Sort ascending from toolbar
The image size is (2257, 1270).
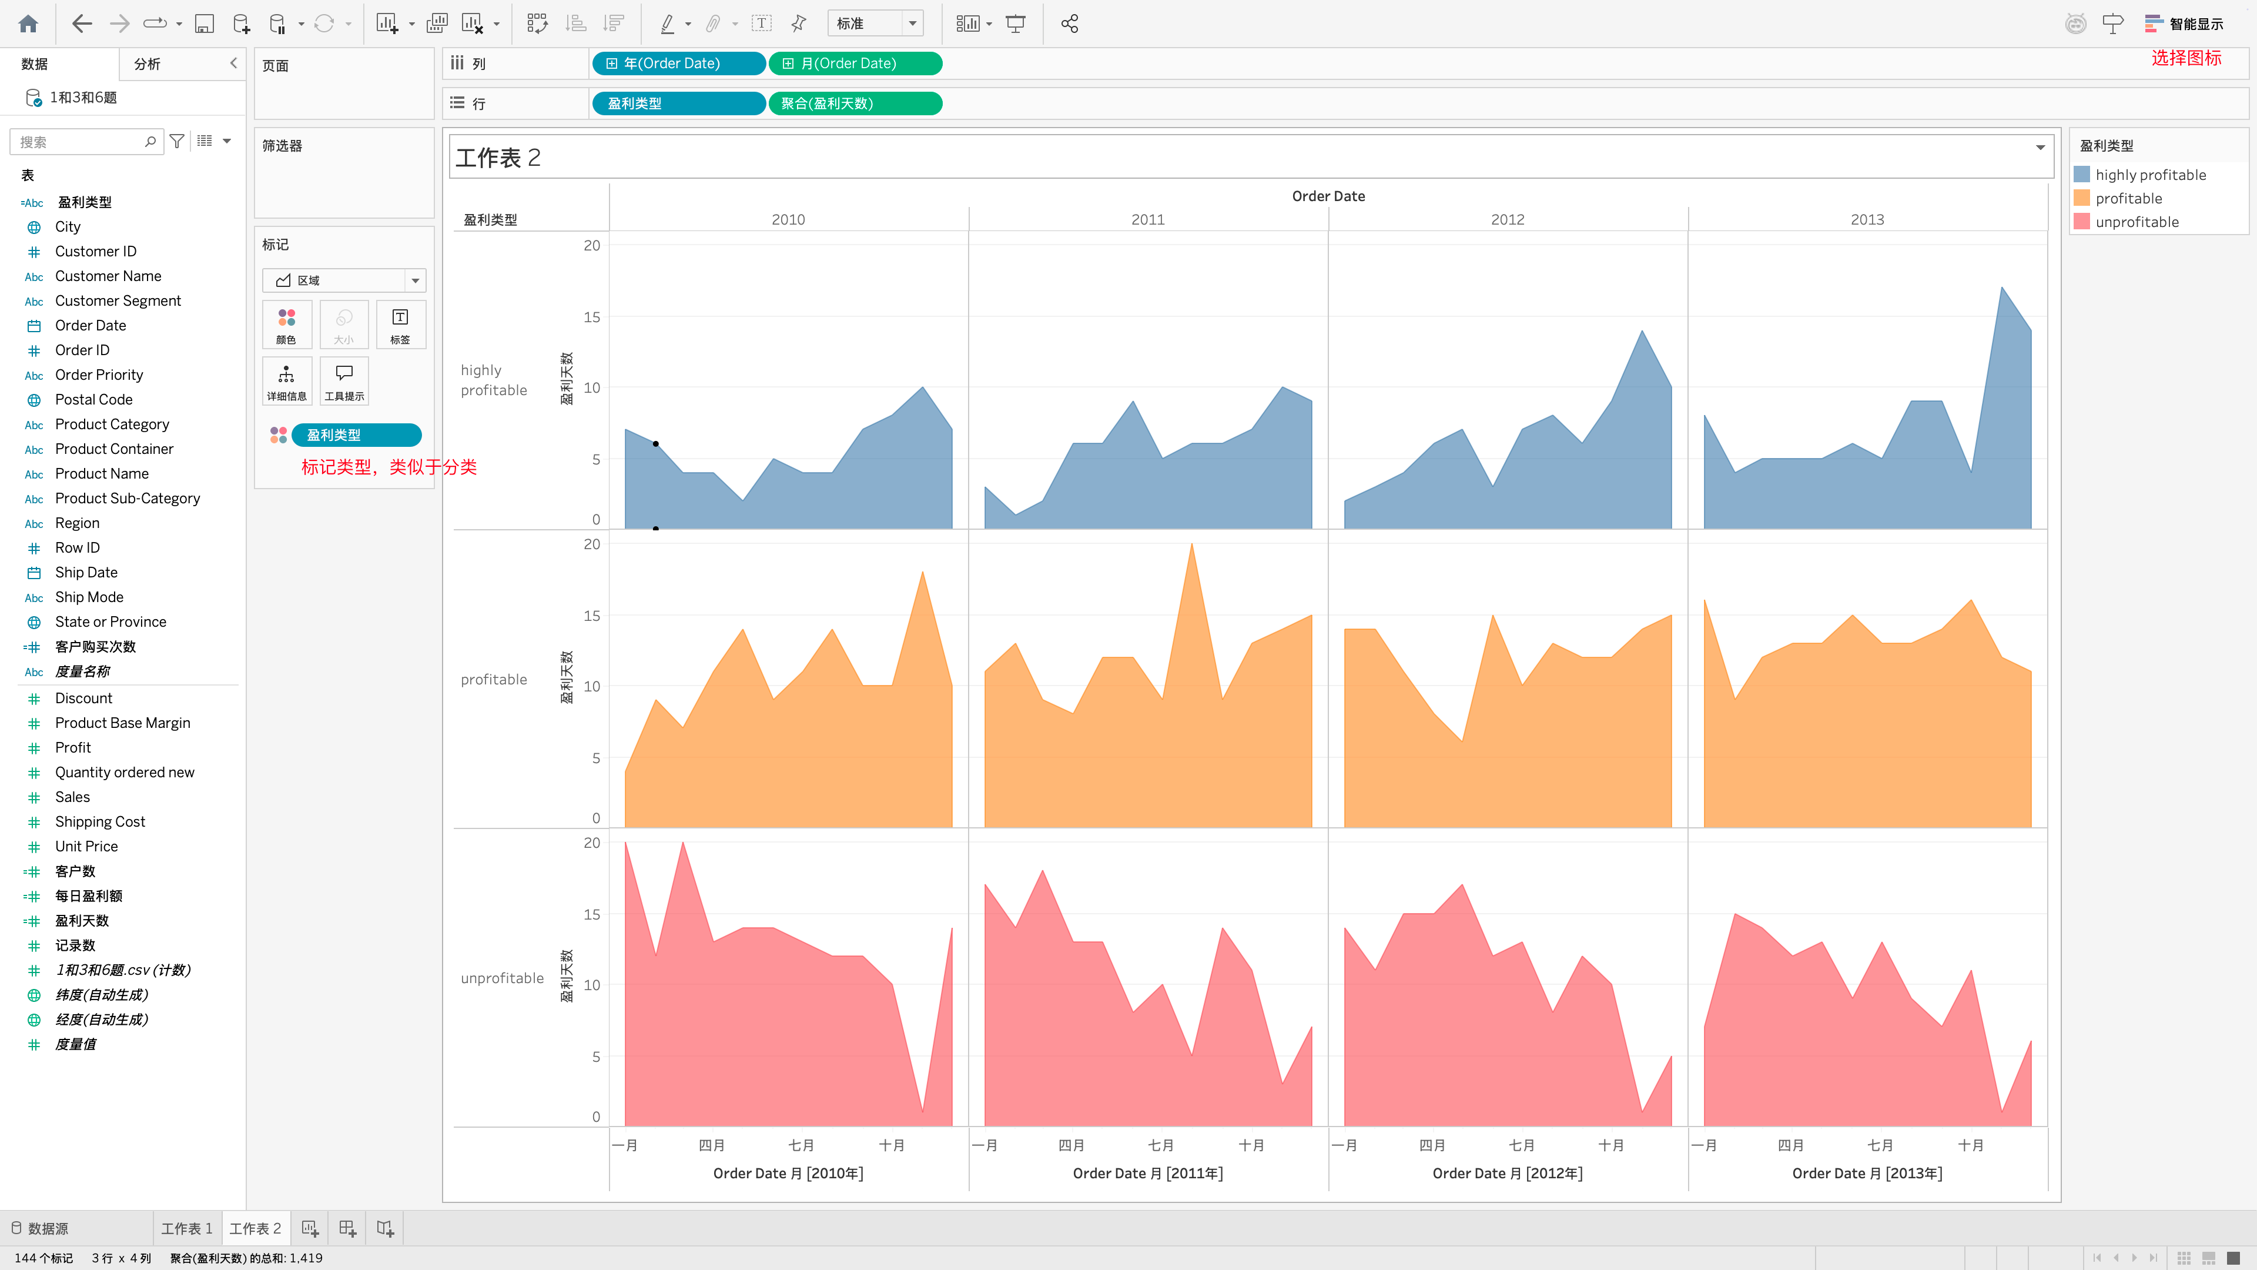pyautogui.click(x=575, y=24)
